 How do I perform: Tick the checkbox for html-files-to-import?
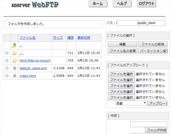pyautogui.click(x=7, y=61)
